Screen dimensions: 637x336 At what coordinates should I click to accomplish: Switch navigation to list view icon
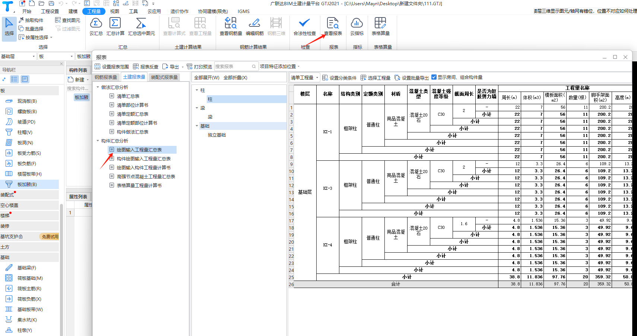[x=15, y=79]
